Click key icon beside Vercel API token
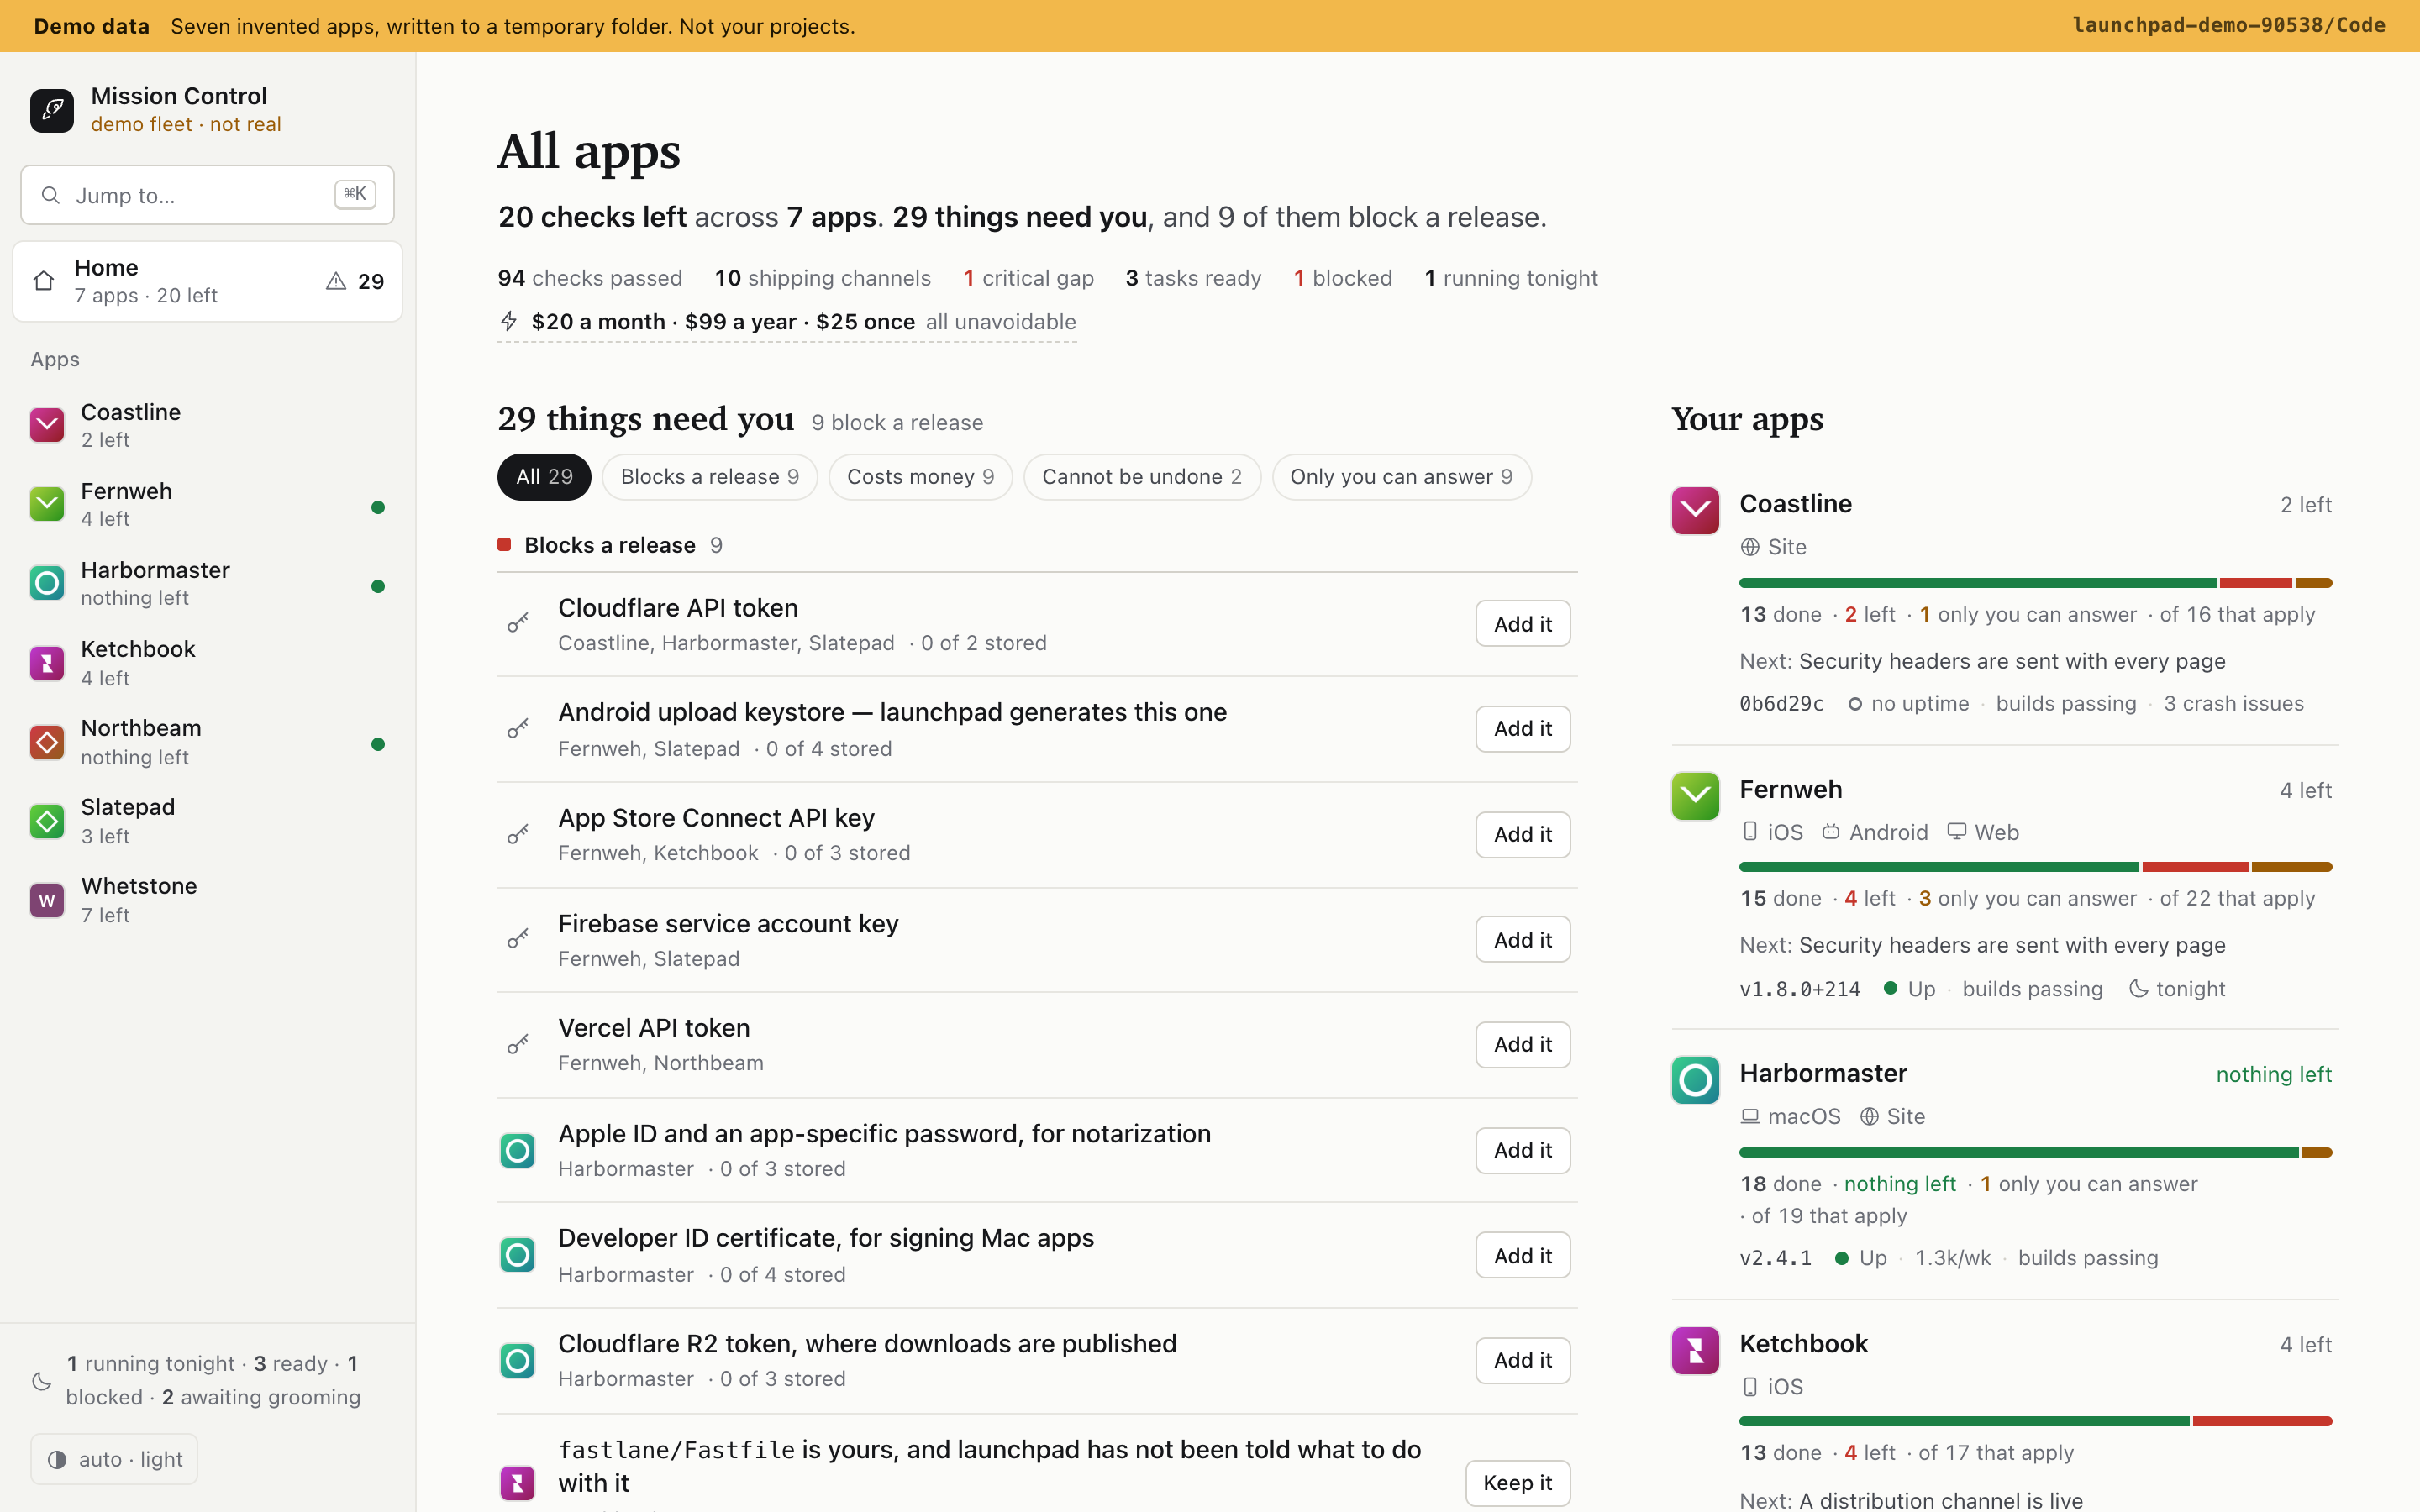The width and height of the screenshot is (2420, 1512). [517, 1044]
